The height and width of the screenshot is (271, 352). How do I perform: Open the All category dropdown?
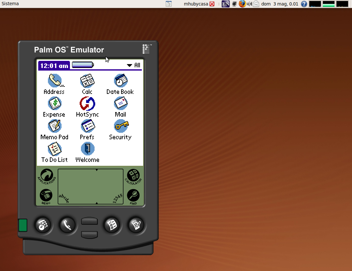[133, 65]
